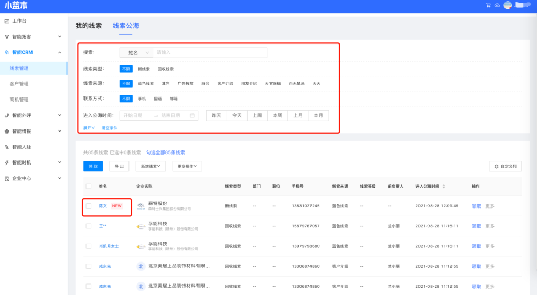Click the 小蓝本 logo
The image size is (537, 295).
16,6
